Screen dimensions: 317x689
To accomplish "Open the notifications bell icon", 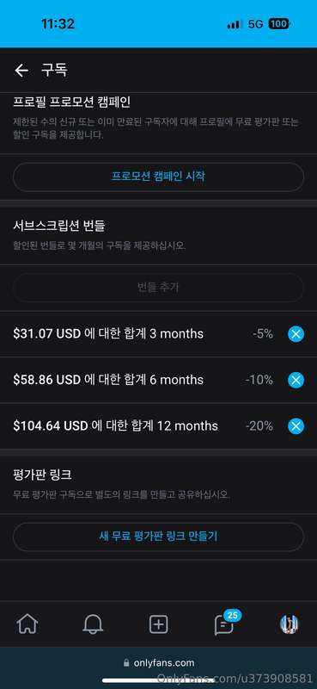I will point(93,624).
